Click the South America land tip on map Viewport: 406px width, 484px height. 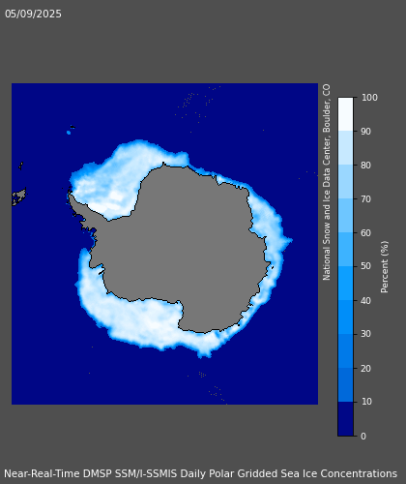pos(19,197)
